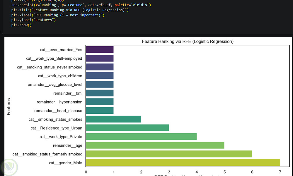Image resolution: width=293 pixels, height=176 pixels.
Task: Click the remainder__avg_glucose_level axis label
Action: tap(54, 85)
